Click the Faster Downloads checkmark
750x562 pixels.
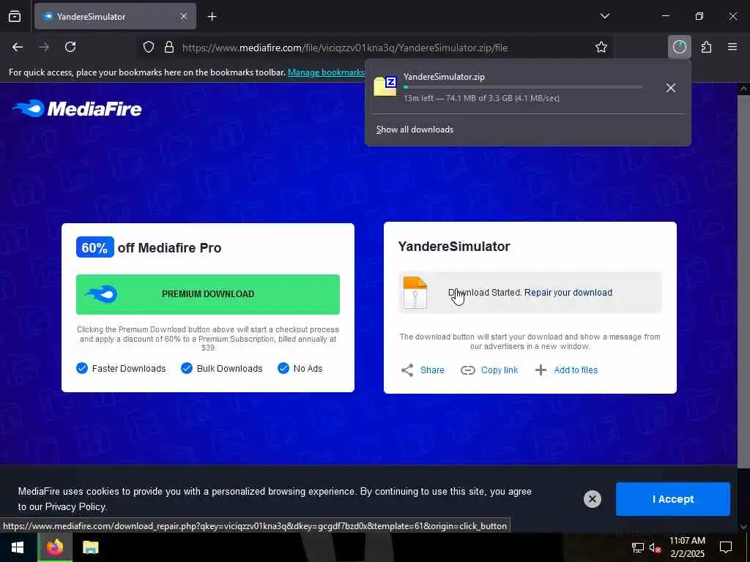82,369
